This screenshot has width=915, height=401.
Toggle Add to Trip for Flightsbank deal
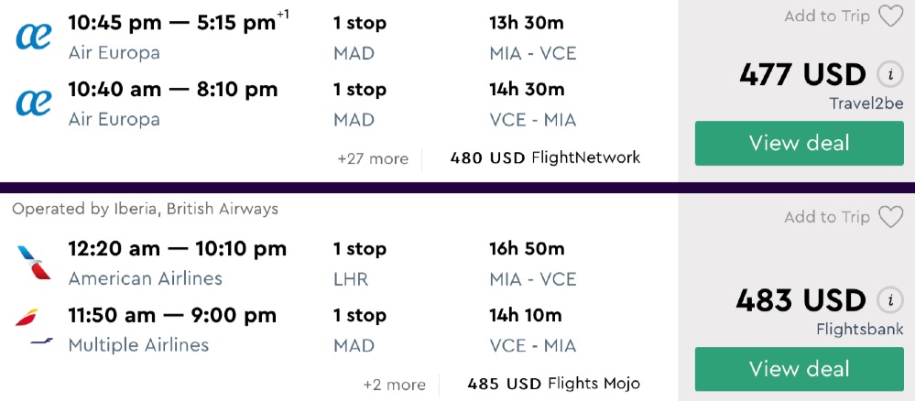(x=827, y=217)
